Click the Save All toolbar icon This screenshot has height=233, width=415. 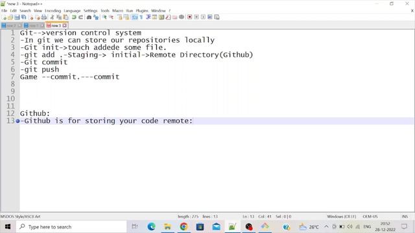click(23, 17)
